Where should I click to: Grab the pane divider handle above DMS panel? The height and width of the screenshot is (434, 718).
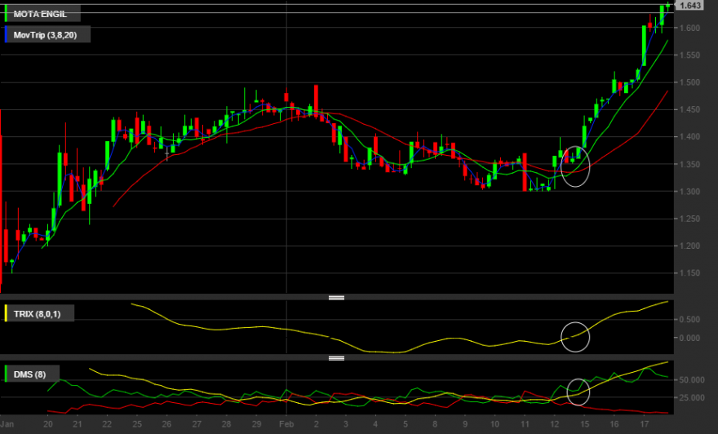click(336, 358)
